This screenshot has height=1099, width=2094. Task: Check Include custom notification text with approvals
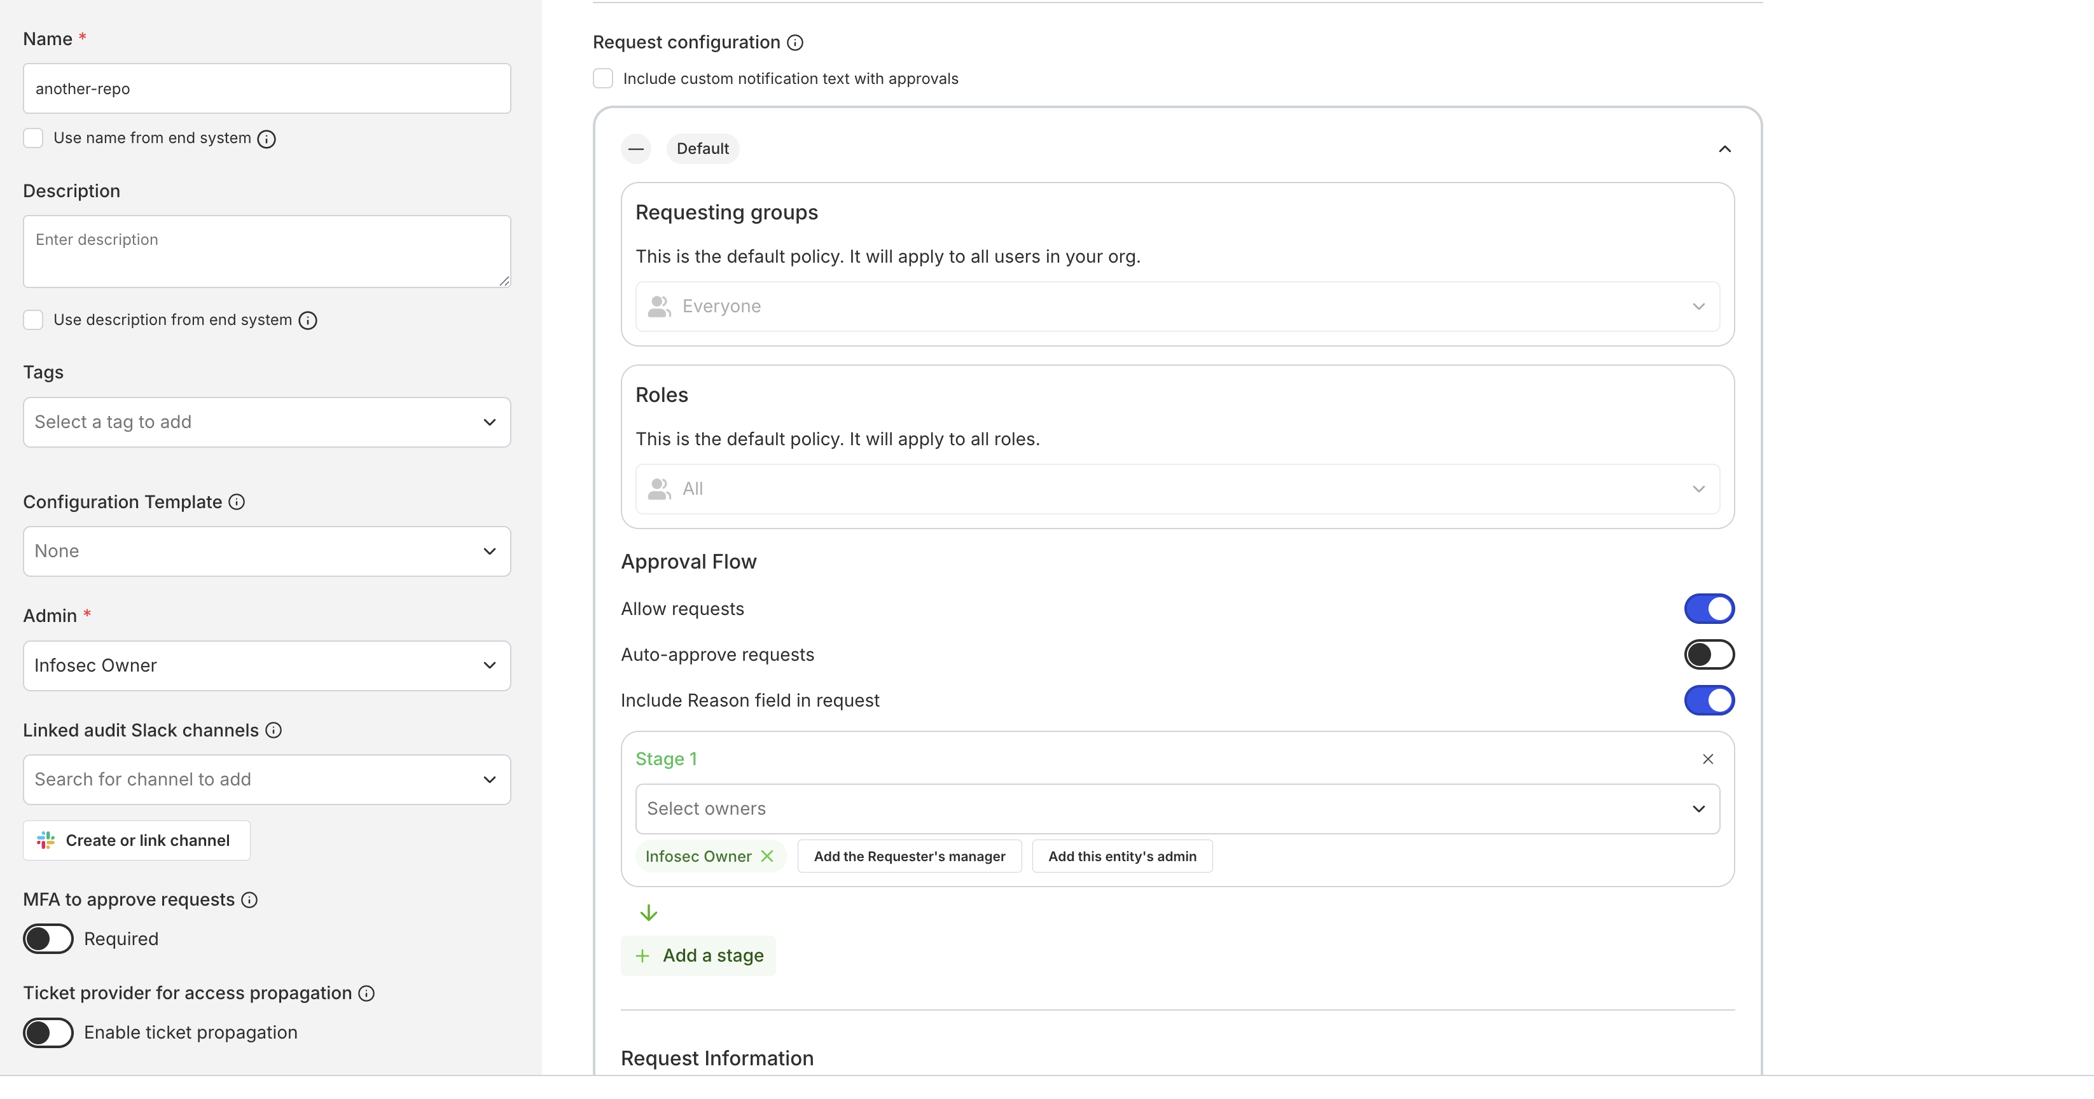(x=602, y=79)
